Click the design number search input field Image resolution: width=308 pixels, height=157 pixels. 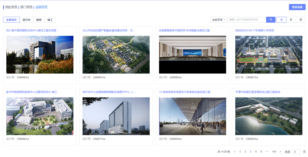coord(247,20)
